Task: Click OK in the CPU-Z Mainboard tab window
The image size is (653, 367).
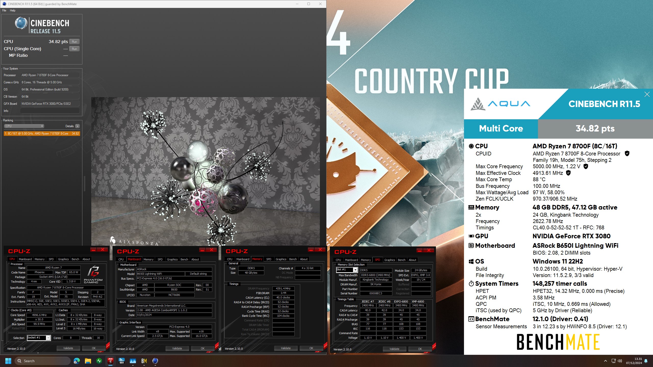Action: (x=203, y=348)
